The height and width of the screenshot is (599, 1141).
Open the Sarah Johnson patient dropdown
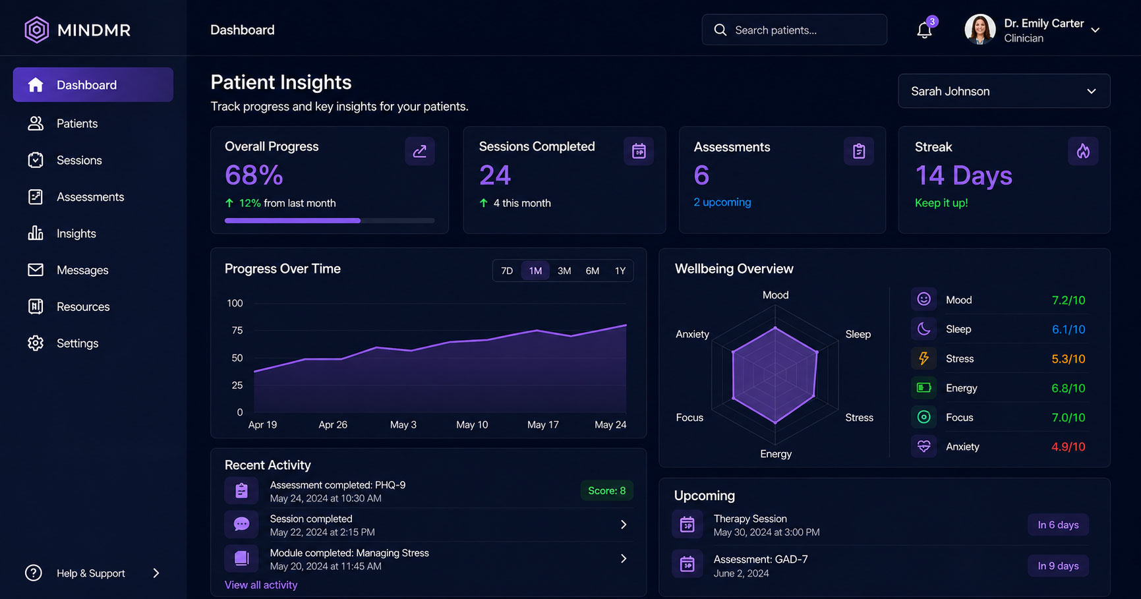point(1004,91)
